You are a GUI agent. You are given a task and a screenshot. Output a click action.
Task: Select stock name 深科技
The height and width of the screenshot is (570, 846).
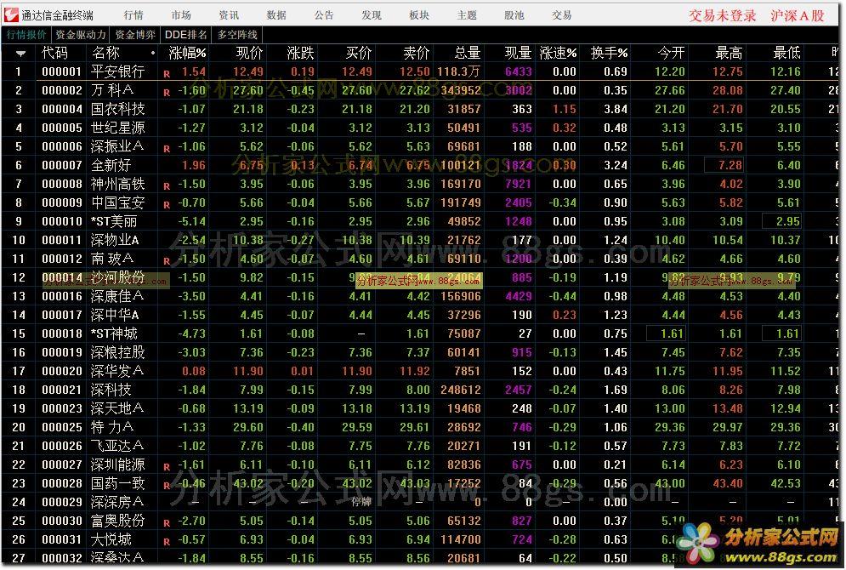coord(111,390)
